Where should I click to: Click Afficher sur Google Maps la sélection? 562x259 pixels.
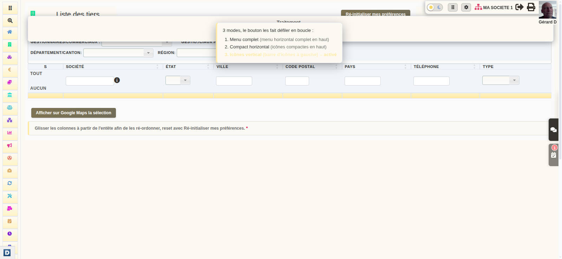point(73,113)
